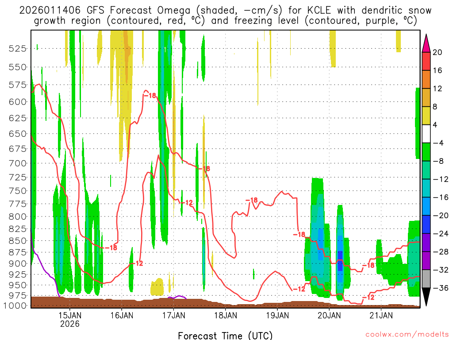Click the colorbar value label -8
The image size is (453, 340).
438,161
